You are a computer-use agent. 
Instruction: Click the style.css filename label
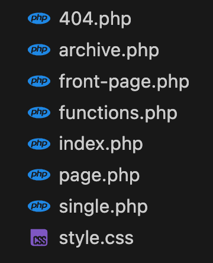click(x=96, y=238)
